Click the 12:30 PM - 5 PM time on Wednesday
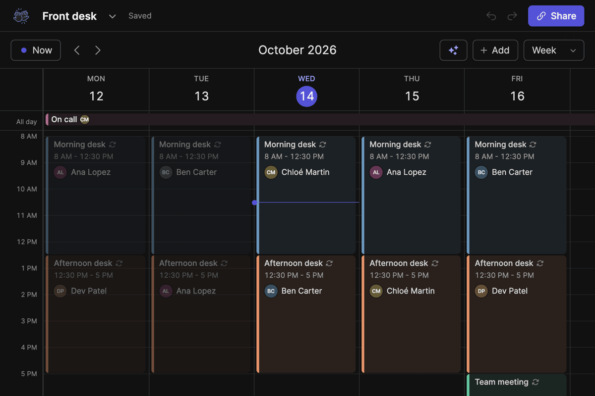The image size is (595, 396). coord(294,275)
